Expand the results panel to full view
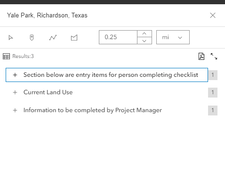Screen dimensions: 225x172 click(x=214, y=57)
